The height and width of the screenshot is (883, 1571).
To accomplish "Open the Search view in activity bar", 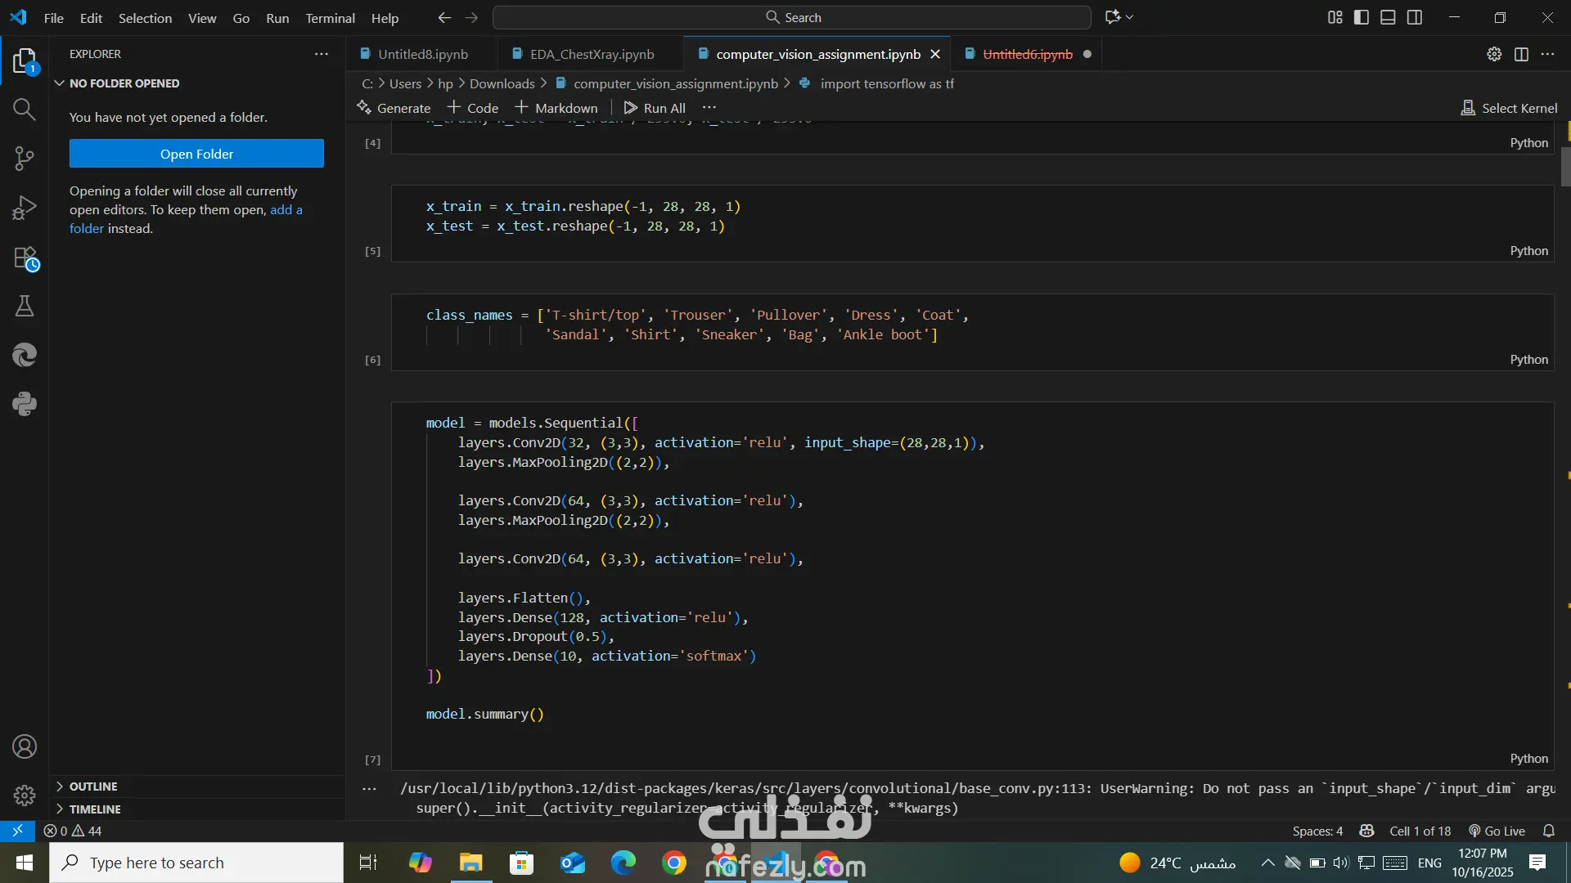I will [x=24, y=110].
